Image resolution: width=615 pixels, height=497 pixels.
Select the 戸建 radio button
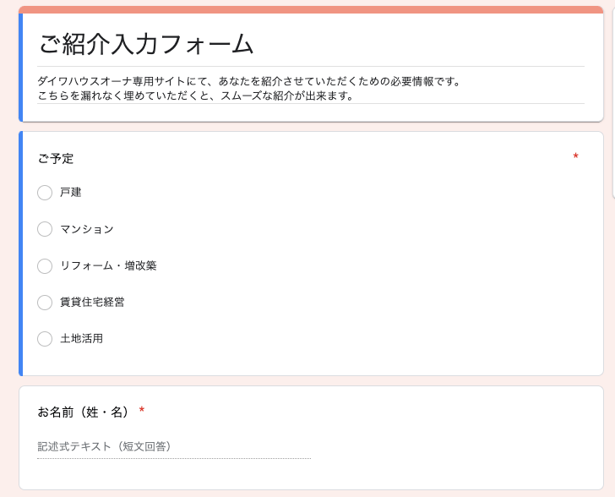point(45,193)
